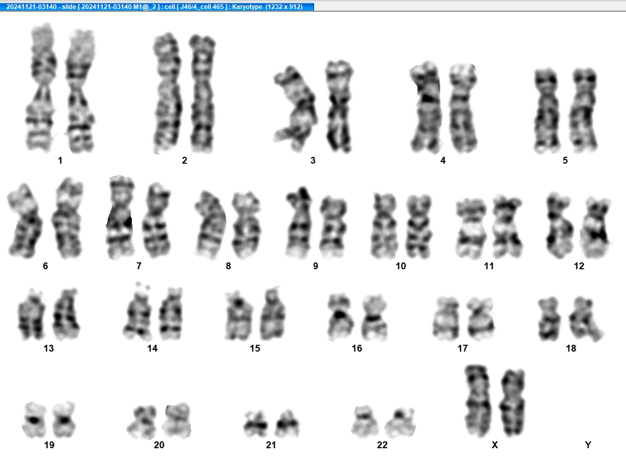Image resolution: width=626 pixels, height=463 pixels.
Task: Click the number 13 pair label
Action: click(49, 348)
